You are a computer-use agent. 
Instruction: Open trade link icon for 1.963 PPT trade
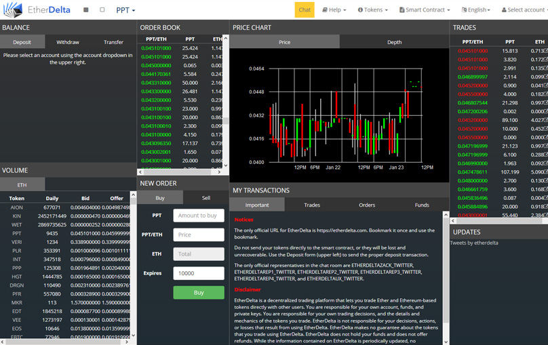pos(545,163)
